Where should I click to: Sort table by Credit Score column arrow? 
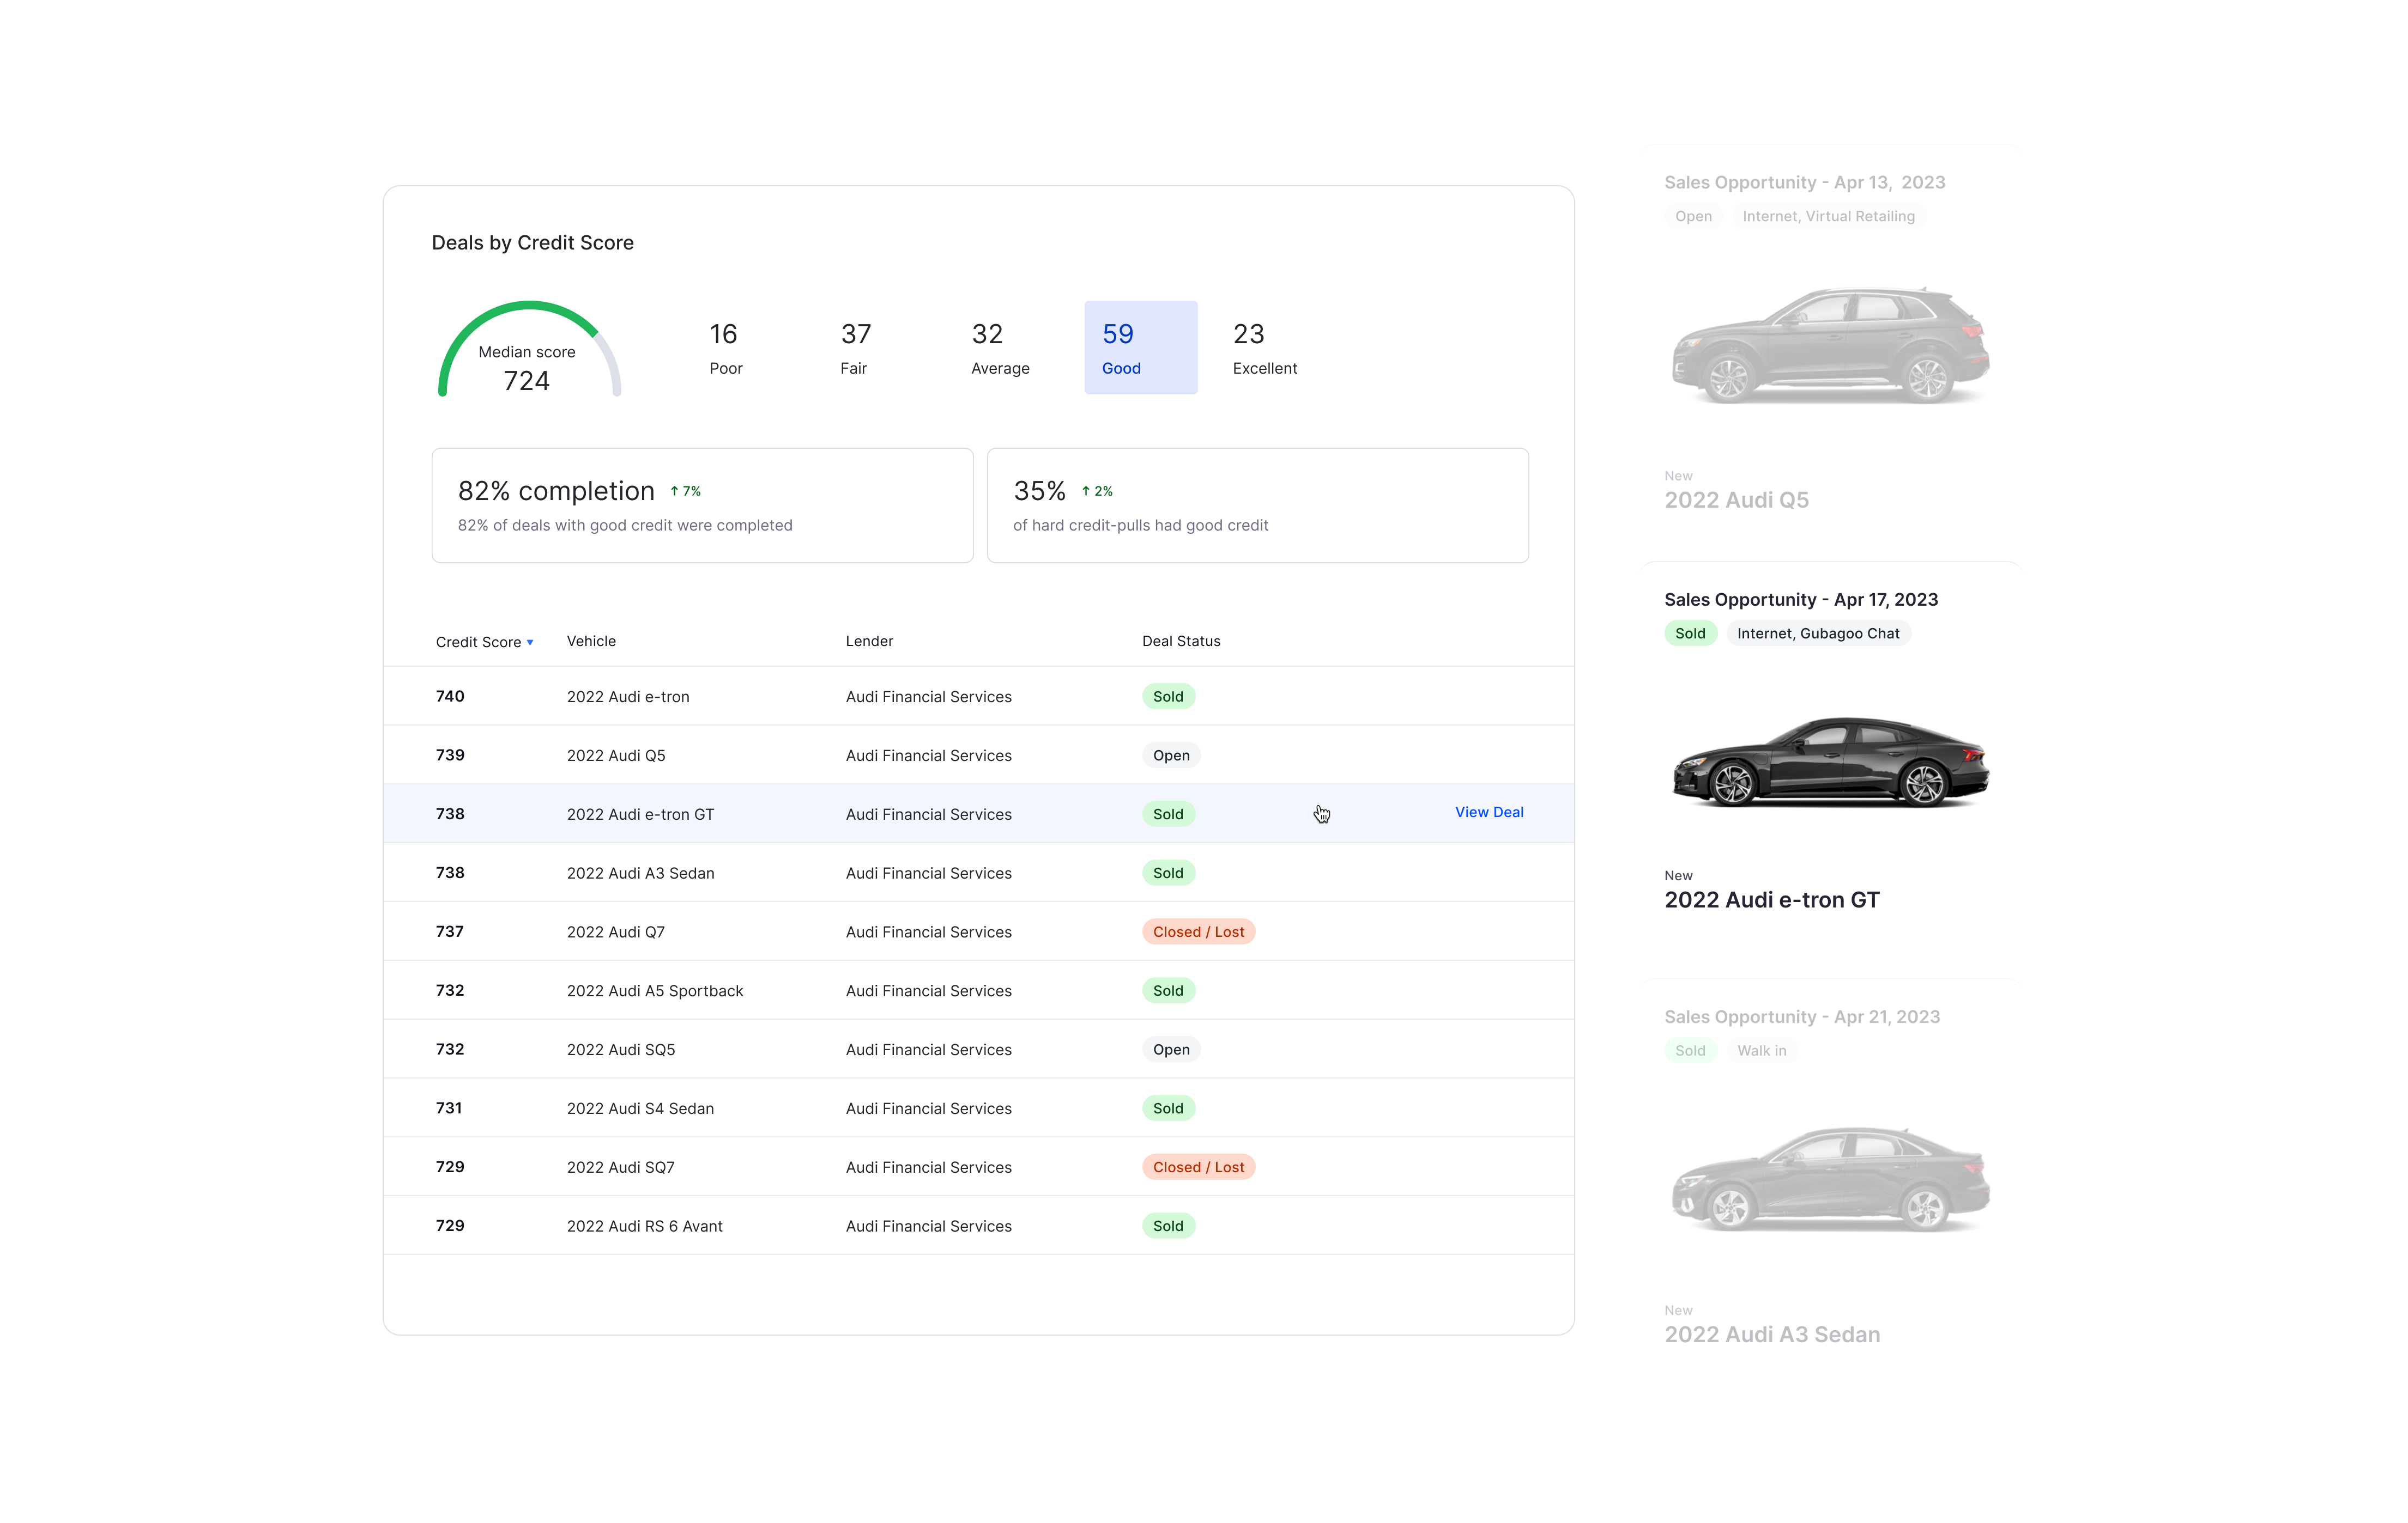(x=530, y=643)
